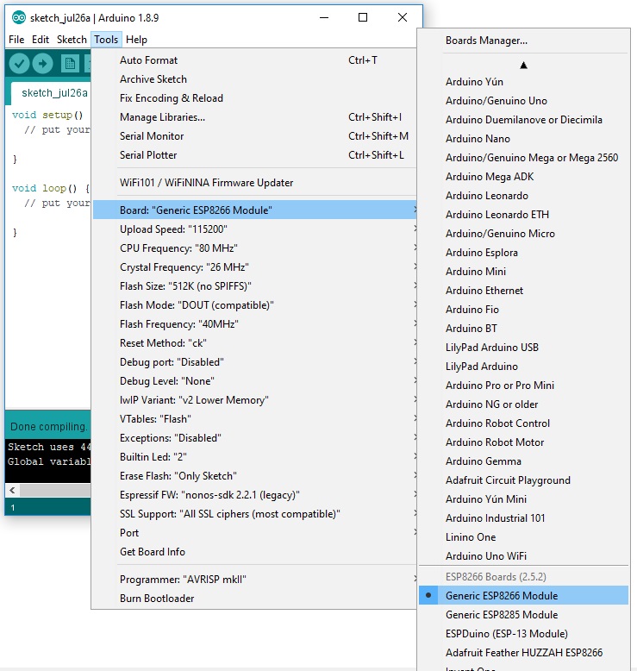Select the LilyPad Arduino USB board
The width and height of the screenshot is (637, 671).
523,347
